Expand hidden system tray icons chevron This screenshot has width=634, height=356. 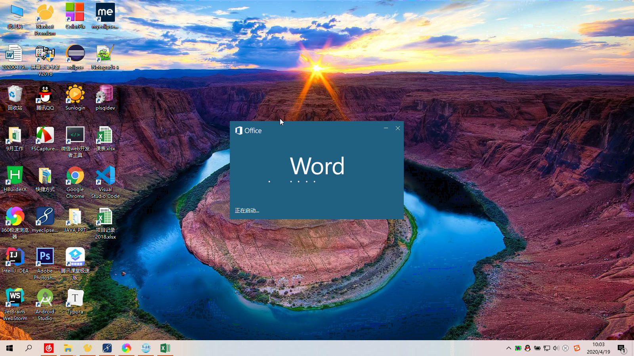tap(508, 348)
